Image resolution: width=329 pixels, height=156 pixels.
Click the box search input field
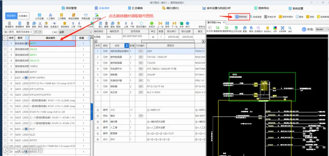tap(19, 32)
